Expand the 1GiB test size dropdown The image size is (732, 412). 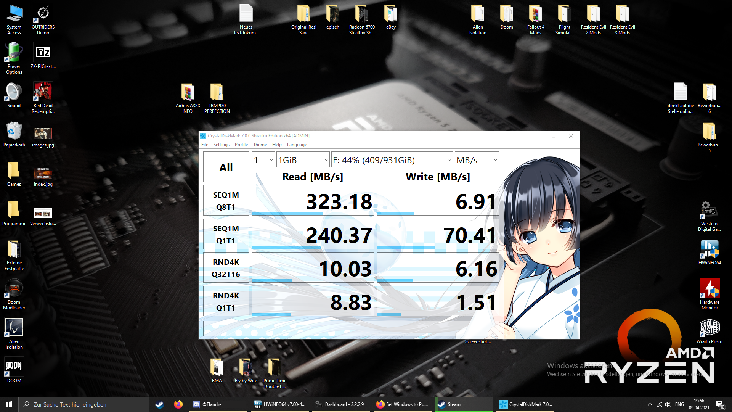(x=303, y=160)
